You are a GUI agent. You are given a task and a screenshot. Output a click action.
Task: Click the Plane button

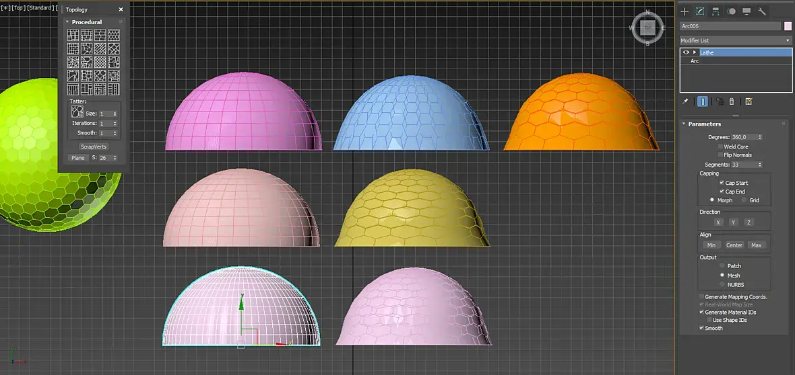[x=78, y=158]
